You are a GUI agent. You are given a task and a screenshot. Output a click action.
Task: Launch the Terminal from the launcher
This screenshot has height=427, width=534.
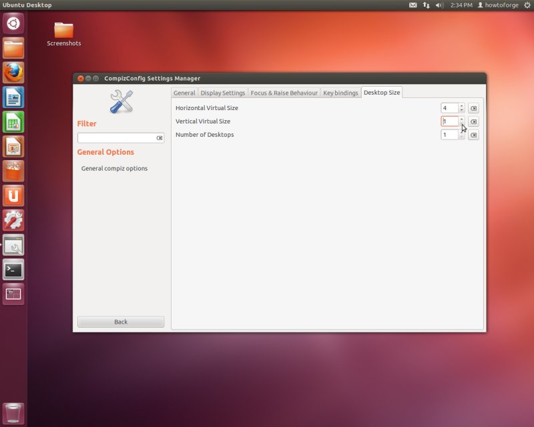click(13, 270)
